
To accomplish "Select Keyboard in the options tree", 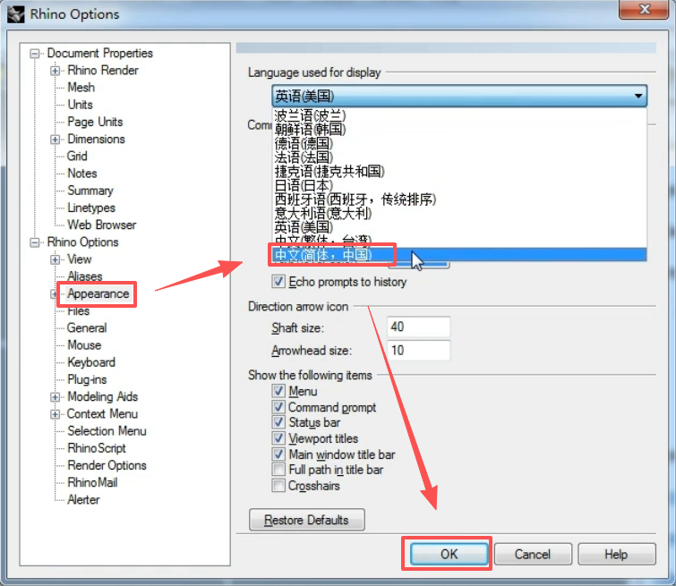I will [91, 362].
